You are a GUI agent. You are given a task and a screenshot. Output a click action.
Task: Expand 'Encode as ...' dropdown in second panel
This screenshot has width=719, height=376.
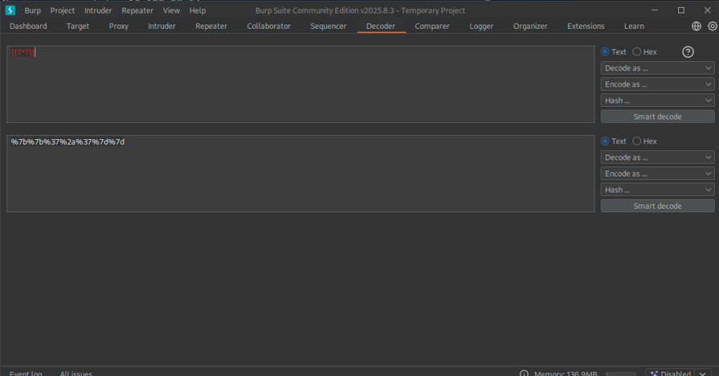click(x=657, y=174)
